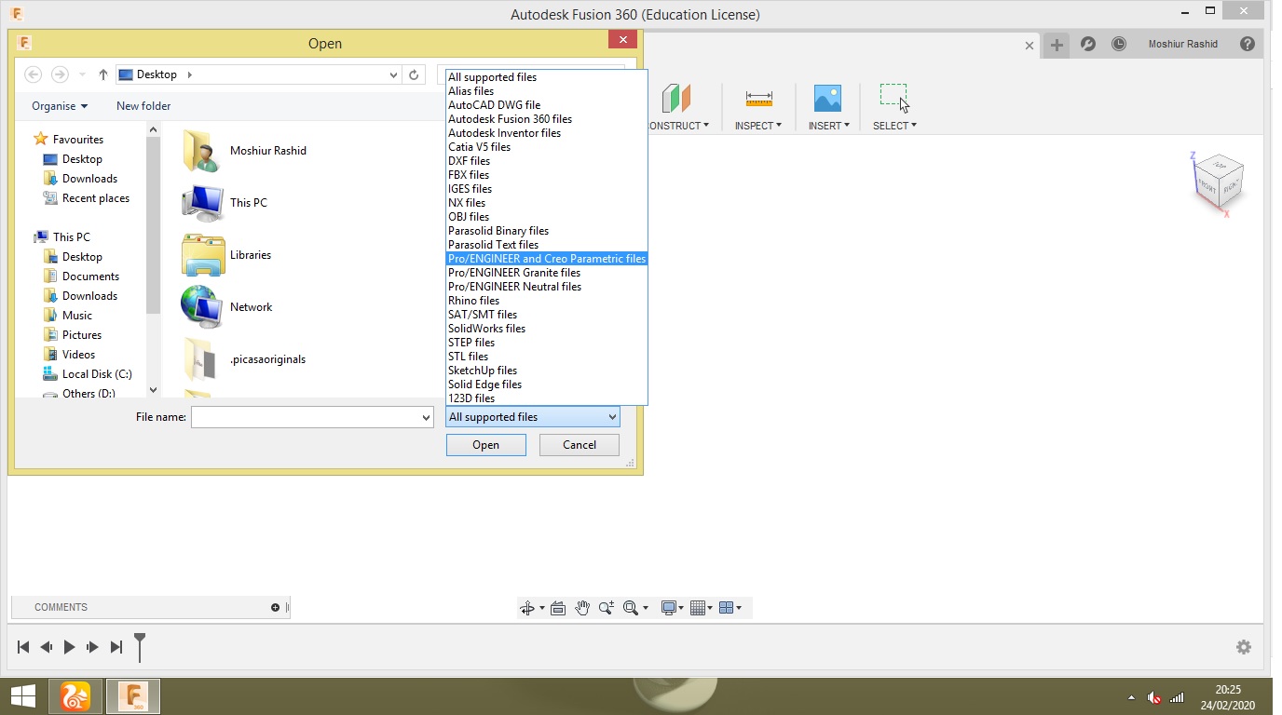The height and width of the screenshot is (715, 1282).
Task: Activate the Select dashed-rectangle tool
Action: pos(893,96)
